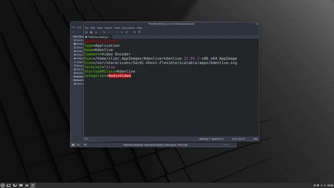The height and width of the screenshot is (188, 334).
Task: Click the show desktop taskbar icon
Action: pyautogui.click(x=9, y=185)
